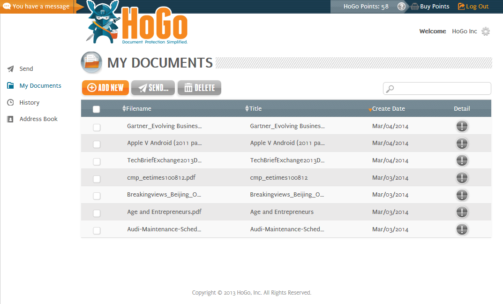The image size is (503, 304).
Task: Sort documents by Filename column
Action: (138, 109)
